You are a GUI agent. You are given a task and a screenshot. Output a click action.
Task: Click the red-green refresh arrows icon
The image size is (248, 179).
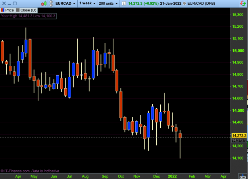pyautogui.click(x=243, y=3)
